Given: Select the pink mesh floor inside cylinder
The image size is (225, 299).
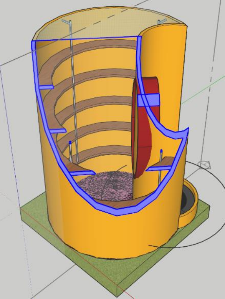Looking at the screenshot, I should click(107, 186).
